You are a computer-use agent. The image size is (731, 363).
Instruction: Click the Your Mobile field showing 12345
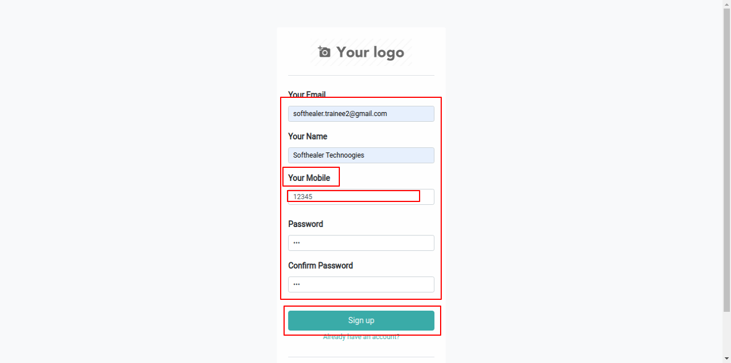pyautogui.click(x=361, y=197)
